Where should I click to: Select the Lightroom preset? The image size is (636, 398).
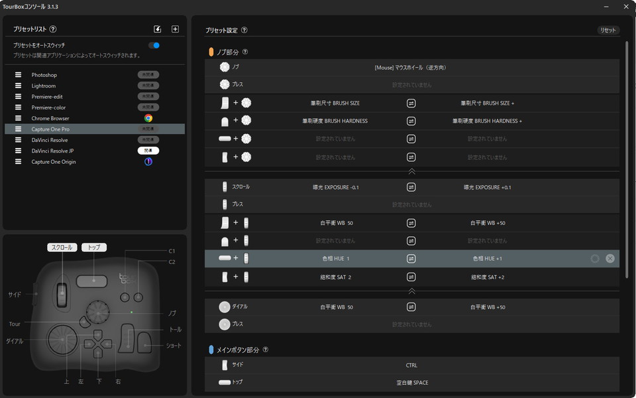pyautogui.click(x=44, y=86)
